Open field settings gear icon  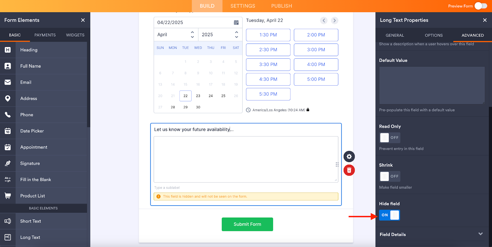click(349, 156)
